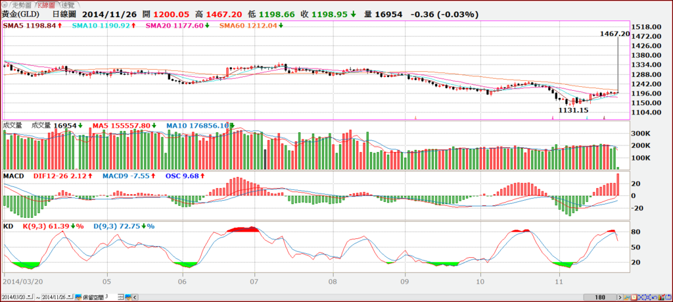Click the 成交量 volume panel label
This screenshot has width=673, height=302.
click(x=12, y=126)
